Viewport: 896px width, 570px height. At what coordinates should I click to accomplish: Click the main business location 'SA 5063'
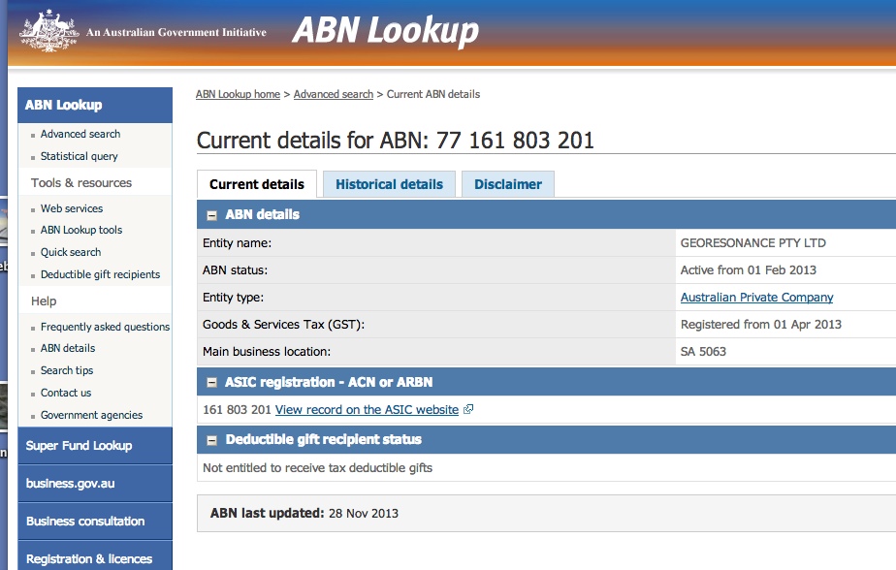click(x=703, y=351)
